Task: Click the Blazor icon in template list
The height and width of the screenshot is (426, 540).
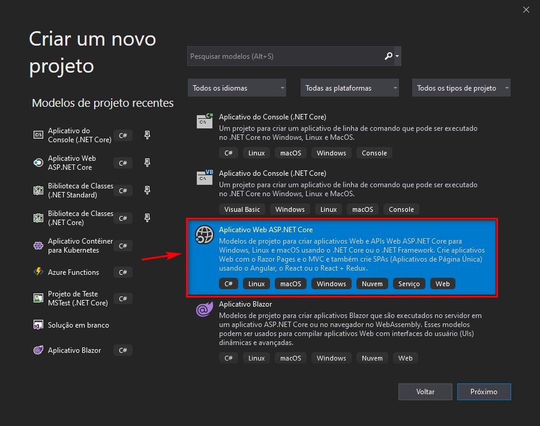Action: (x=204, y=310)
